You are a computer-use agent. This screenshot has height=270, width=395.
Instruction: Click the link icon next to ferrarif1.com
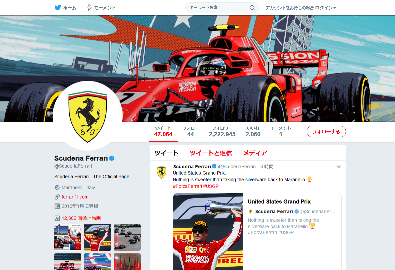tap(57, 197)
